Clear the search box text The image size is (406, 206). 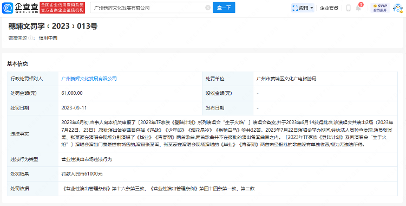pyautogui.click(x=208, y=8)
